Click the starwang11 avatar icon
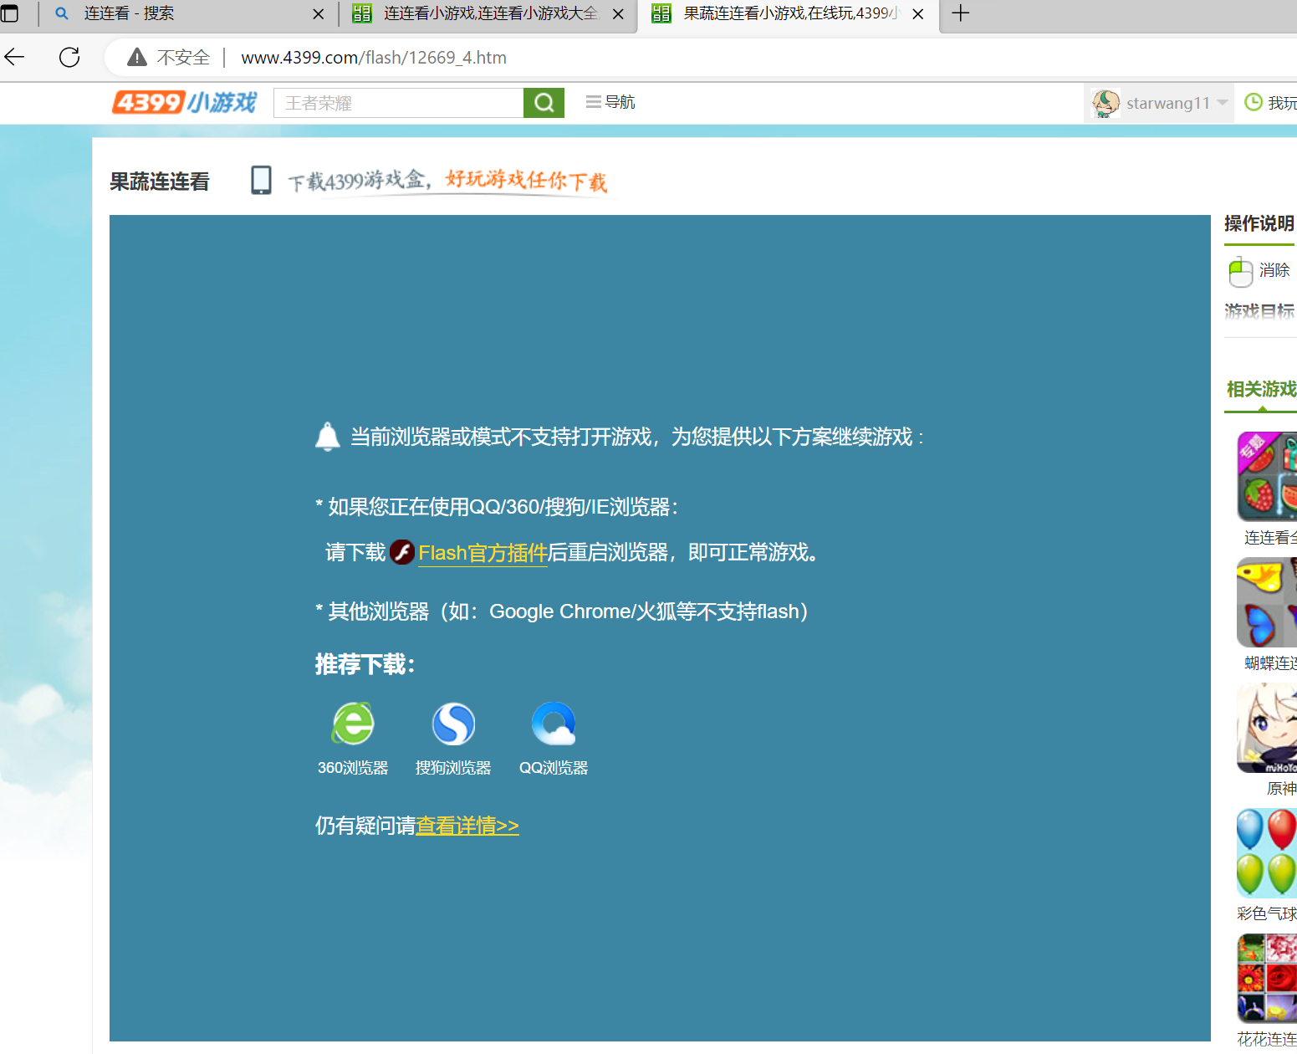 (x=1106, y=103)
